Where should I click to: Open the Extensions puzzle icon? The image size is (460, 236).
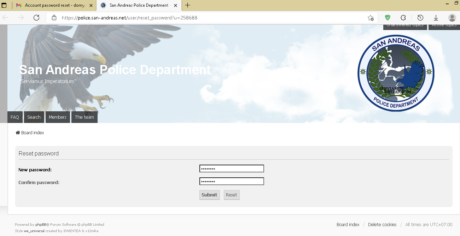tap(403, 18)
